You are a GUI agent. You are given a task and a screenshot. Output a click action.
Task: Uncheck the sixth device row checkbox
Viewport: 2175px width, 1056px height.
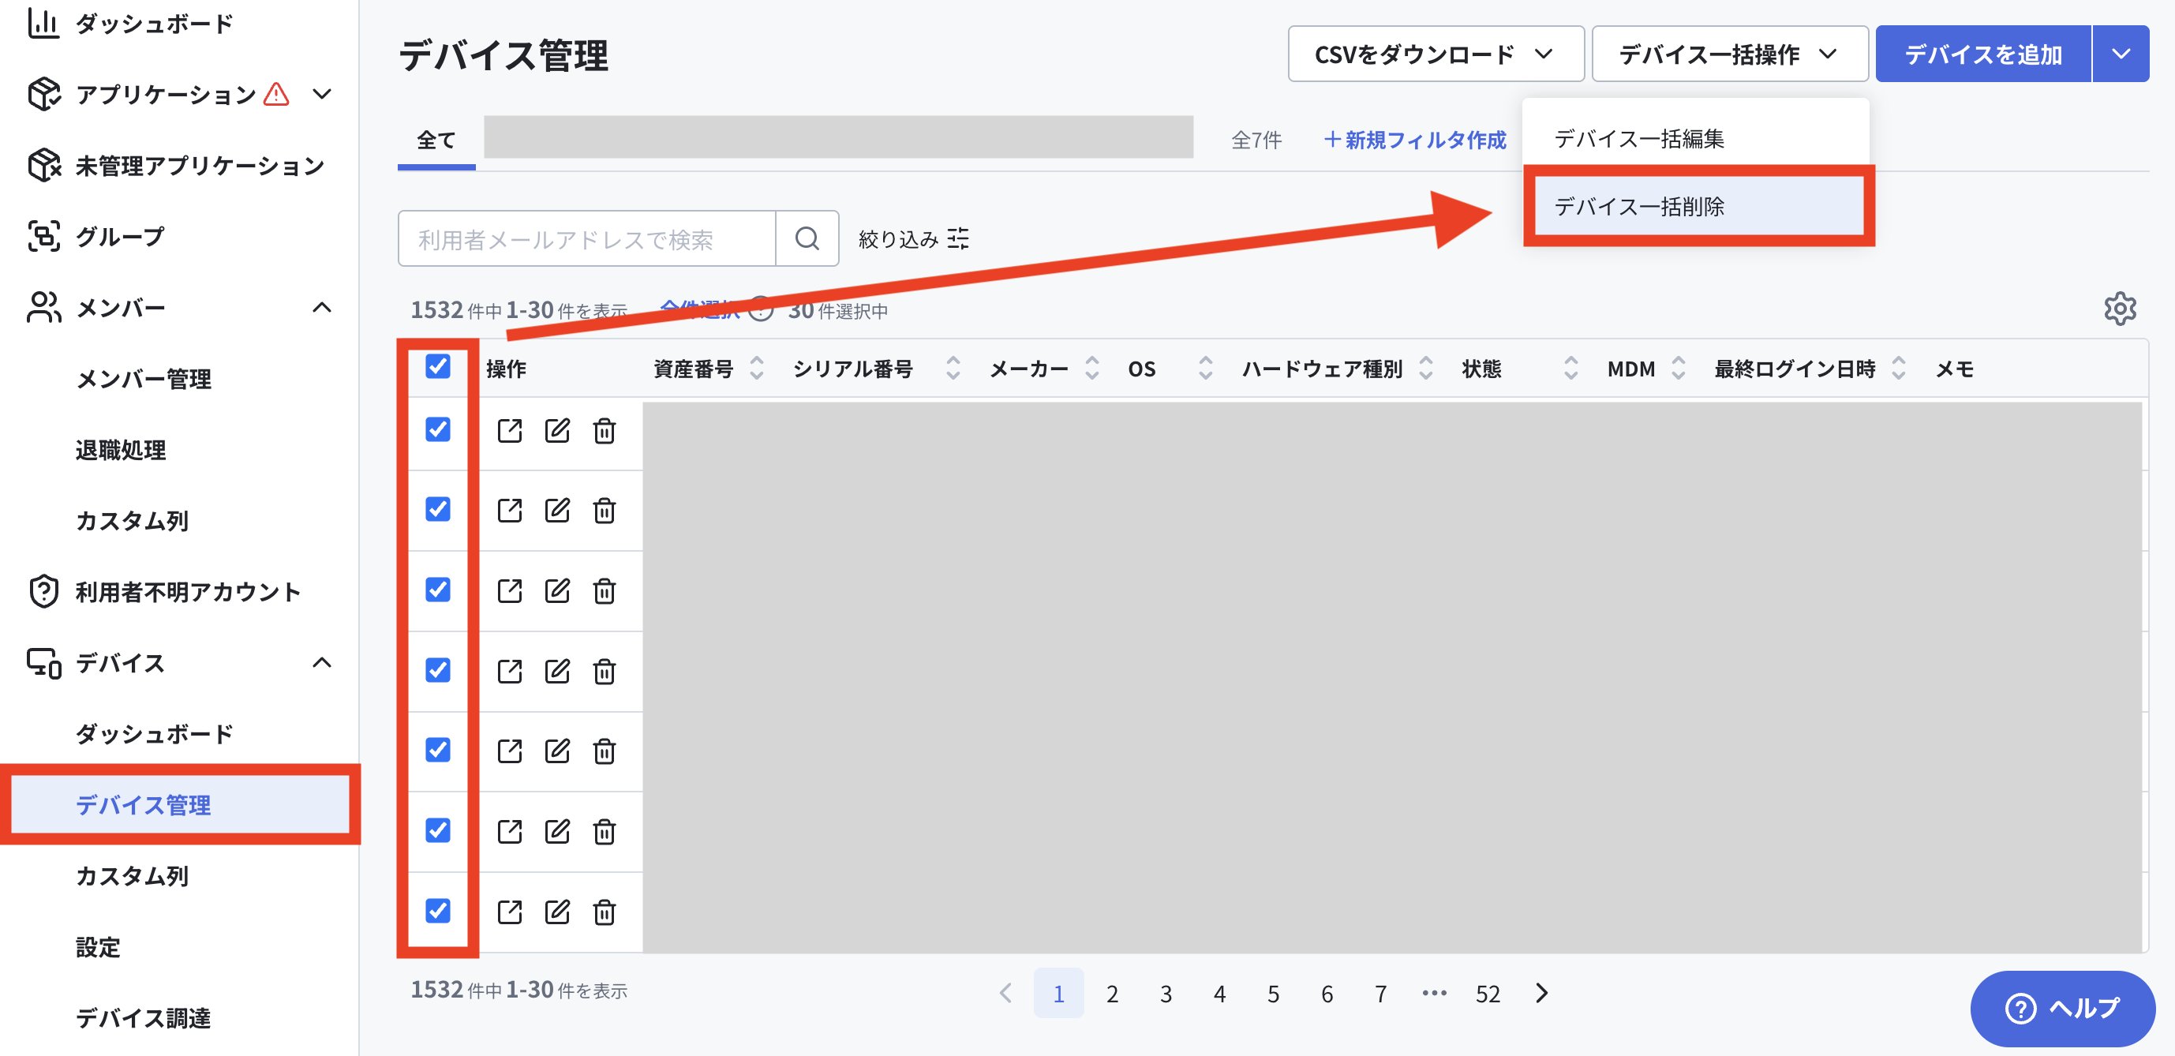(437, 829)
